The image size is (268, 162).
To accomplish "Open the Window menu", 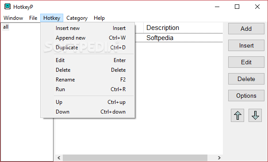I will (x=13, y=18).
